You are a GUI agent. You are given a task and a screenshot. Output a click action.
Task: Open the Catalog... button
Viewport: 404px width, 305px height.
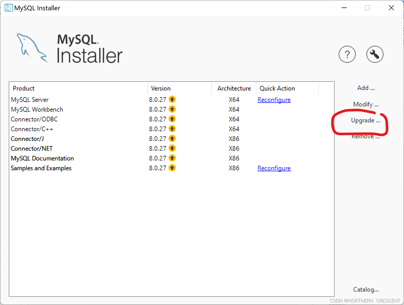[366, 290]
